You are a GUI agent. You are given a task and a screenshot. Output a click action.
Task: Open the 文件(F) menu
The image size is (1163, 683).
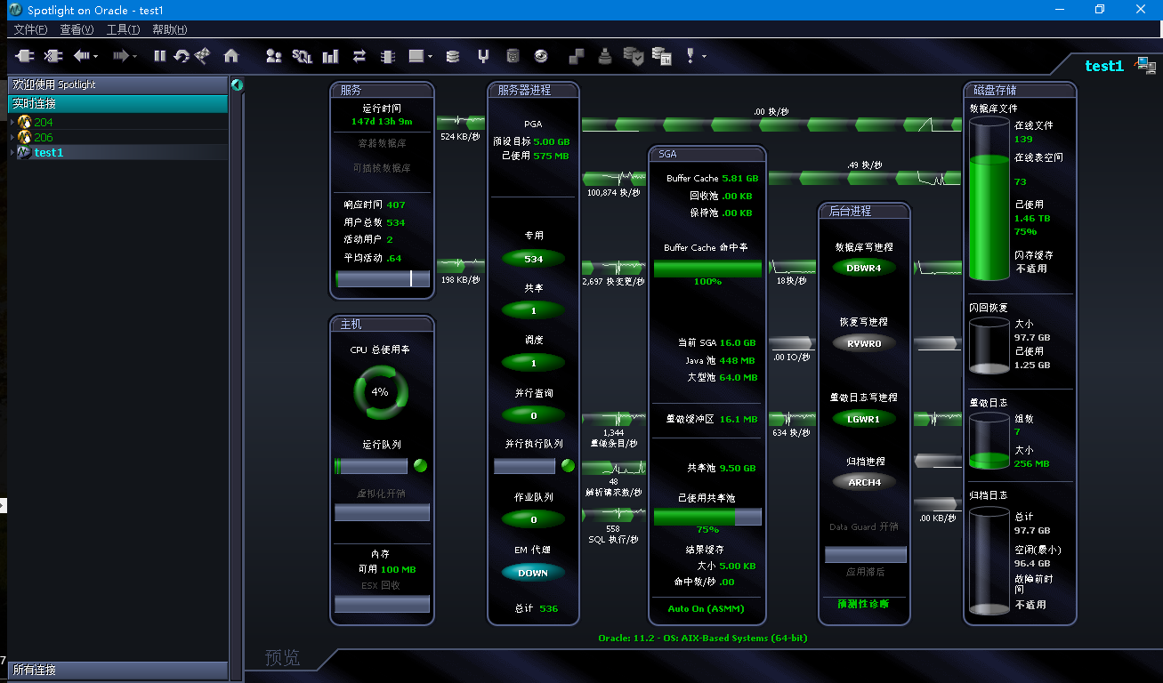(31, 29)
